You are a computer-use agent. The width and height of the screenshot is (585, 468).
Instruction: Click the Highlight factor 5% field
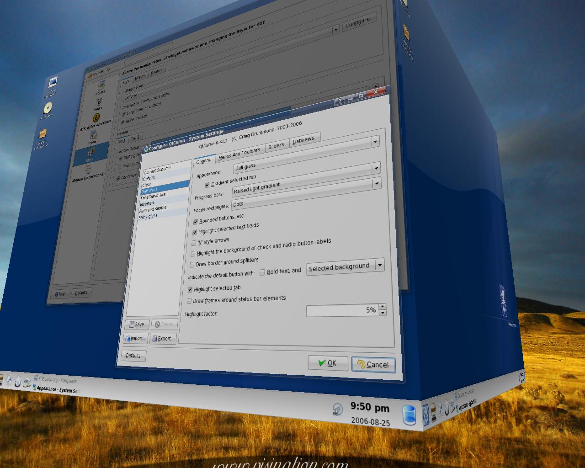click(x=342, y=310)
